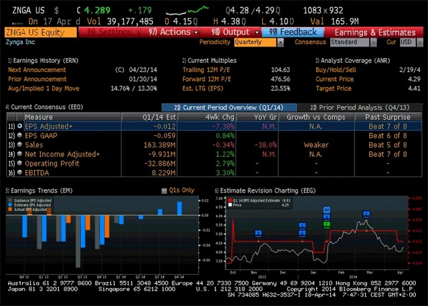
Task: Change the currency via USD dropdown
Action: [406, 41]
